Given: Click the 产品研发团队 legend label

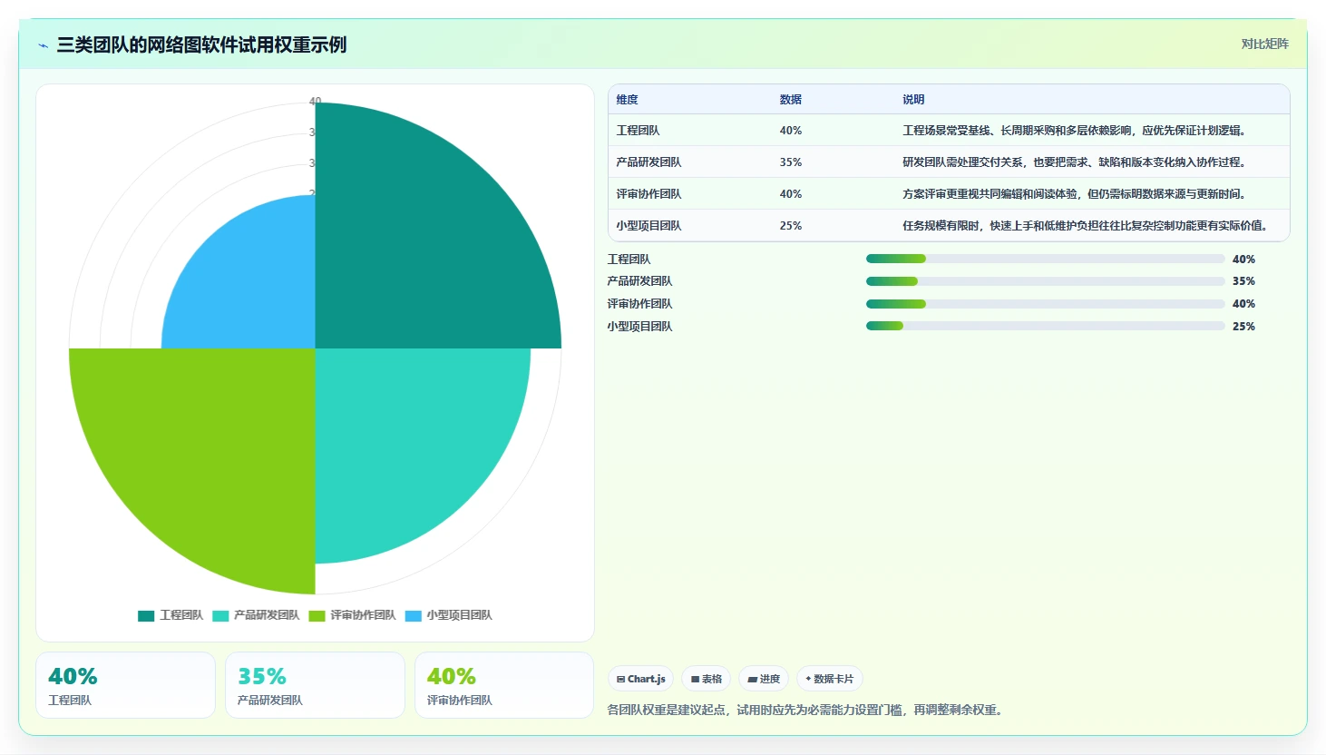Looking at the screenshot, I should 267,615.
